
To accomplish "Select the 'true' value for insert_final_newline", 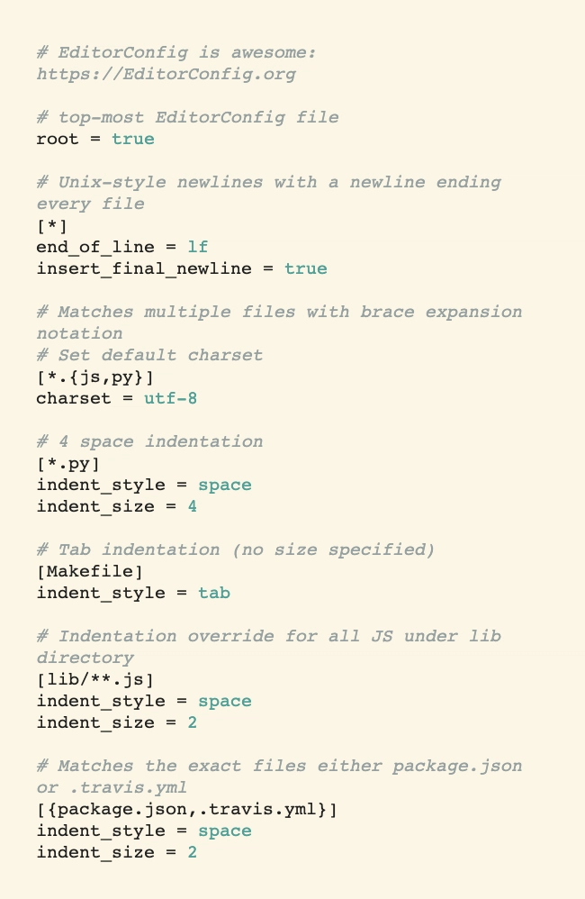I will click(x=306, y=269).
